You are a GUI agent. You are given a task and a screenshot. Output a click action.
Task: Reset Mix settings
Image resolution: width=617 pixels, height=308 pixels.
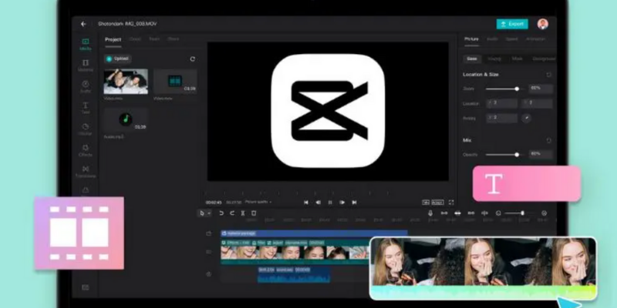click(x=549, y=140)
